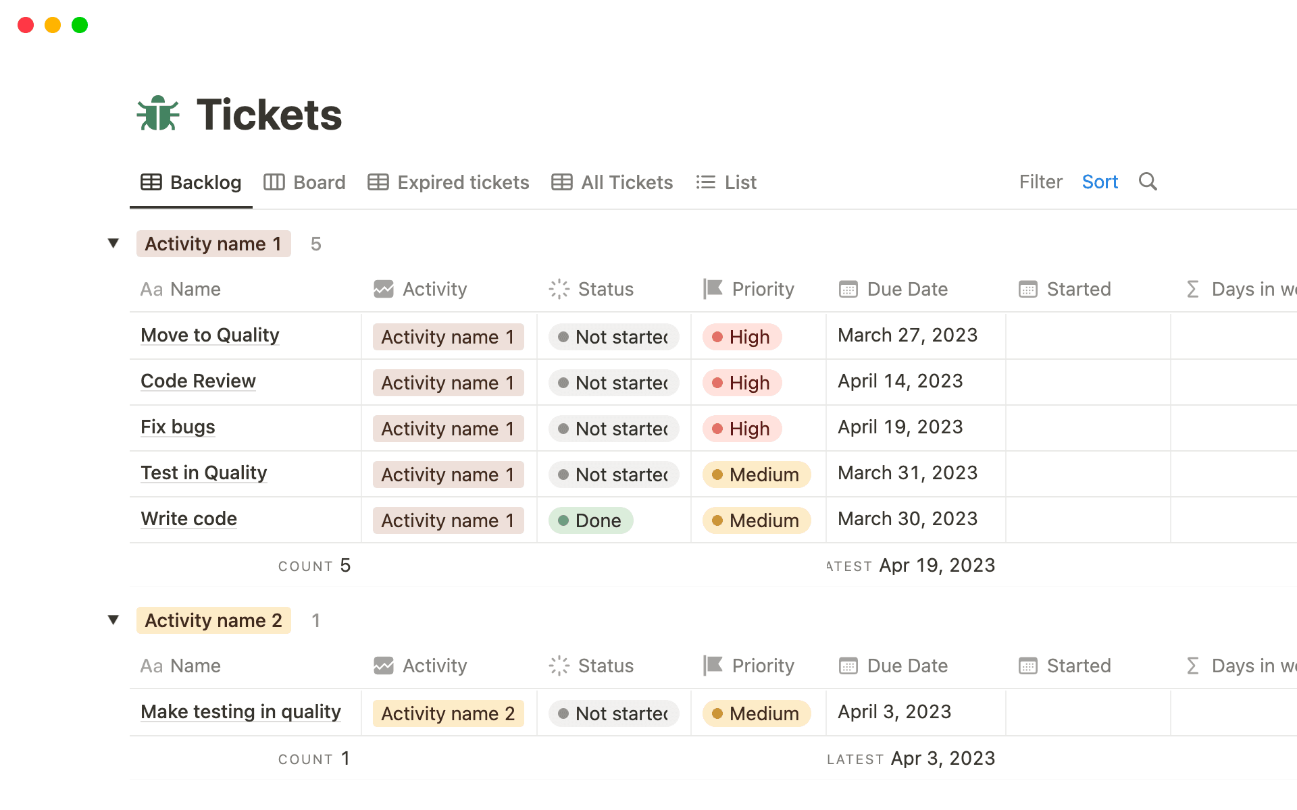Open the Move to Quality ticket
The height and width of the screenshot is (810, 1297).
[x=209, y=335]
